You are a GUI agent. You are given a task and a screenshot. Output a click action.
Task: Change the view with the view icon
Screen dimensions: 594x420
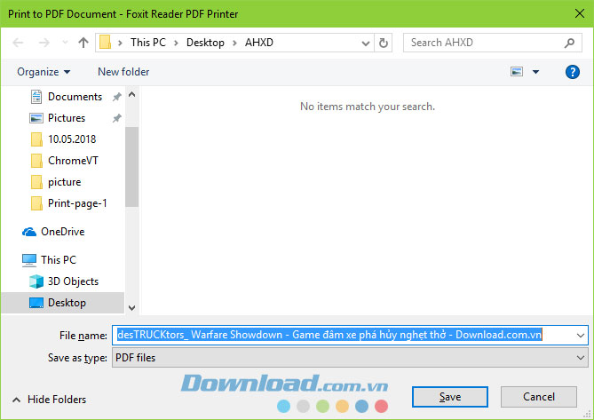[517, 72]
